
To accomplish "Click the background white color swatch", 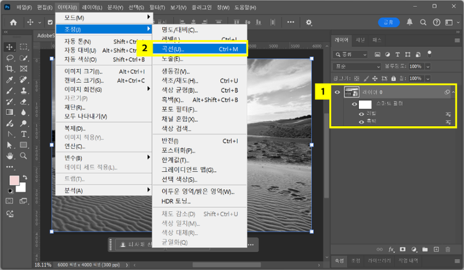I will (22, 188).
